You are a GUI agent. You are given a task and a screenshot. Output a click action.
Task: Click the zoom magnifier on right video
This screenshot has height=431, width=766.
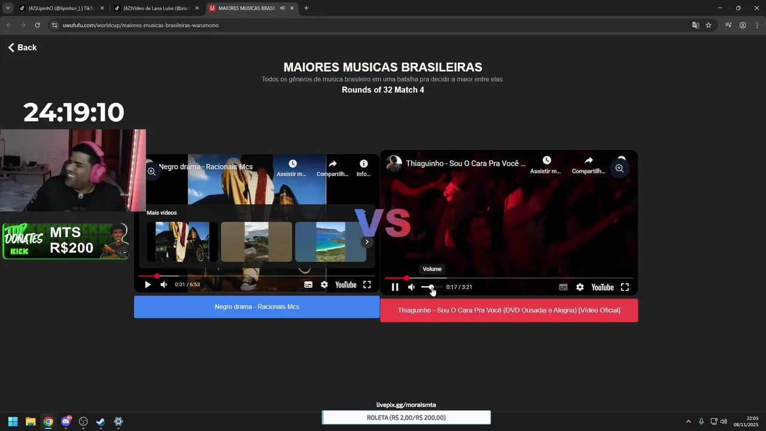tap(619, 169)
